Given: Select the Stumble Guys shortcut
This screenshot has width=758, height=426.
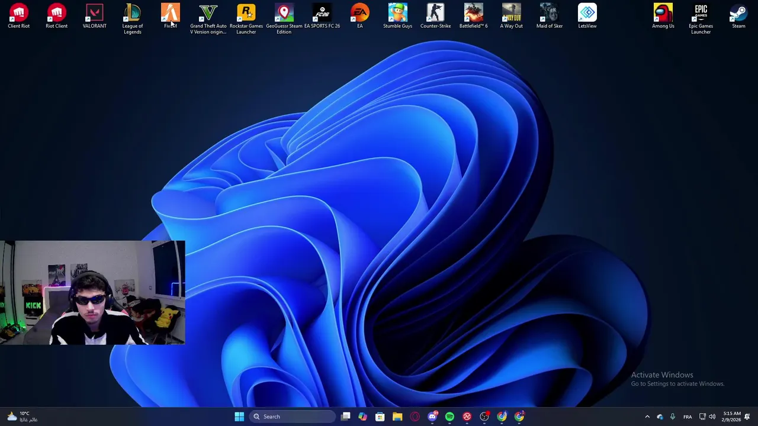Looking at the screenshot, I should pyautogui.click(x=398, y=16).
